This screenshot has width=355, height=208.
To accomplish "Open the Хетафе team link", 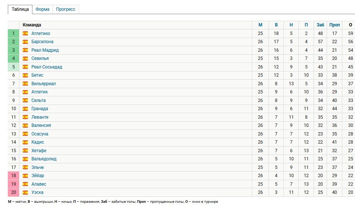I will 39,150.
